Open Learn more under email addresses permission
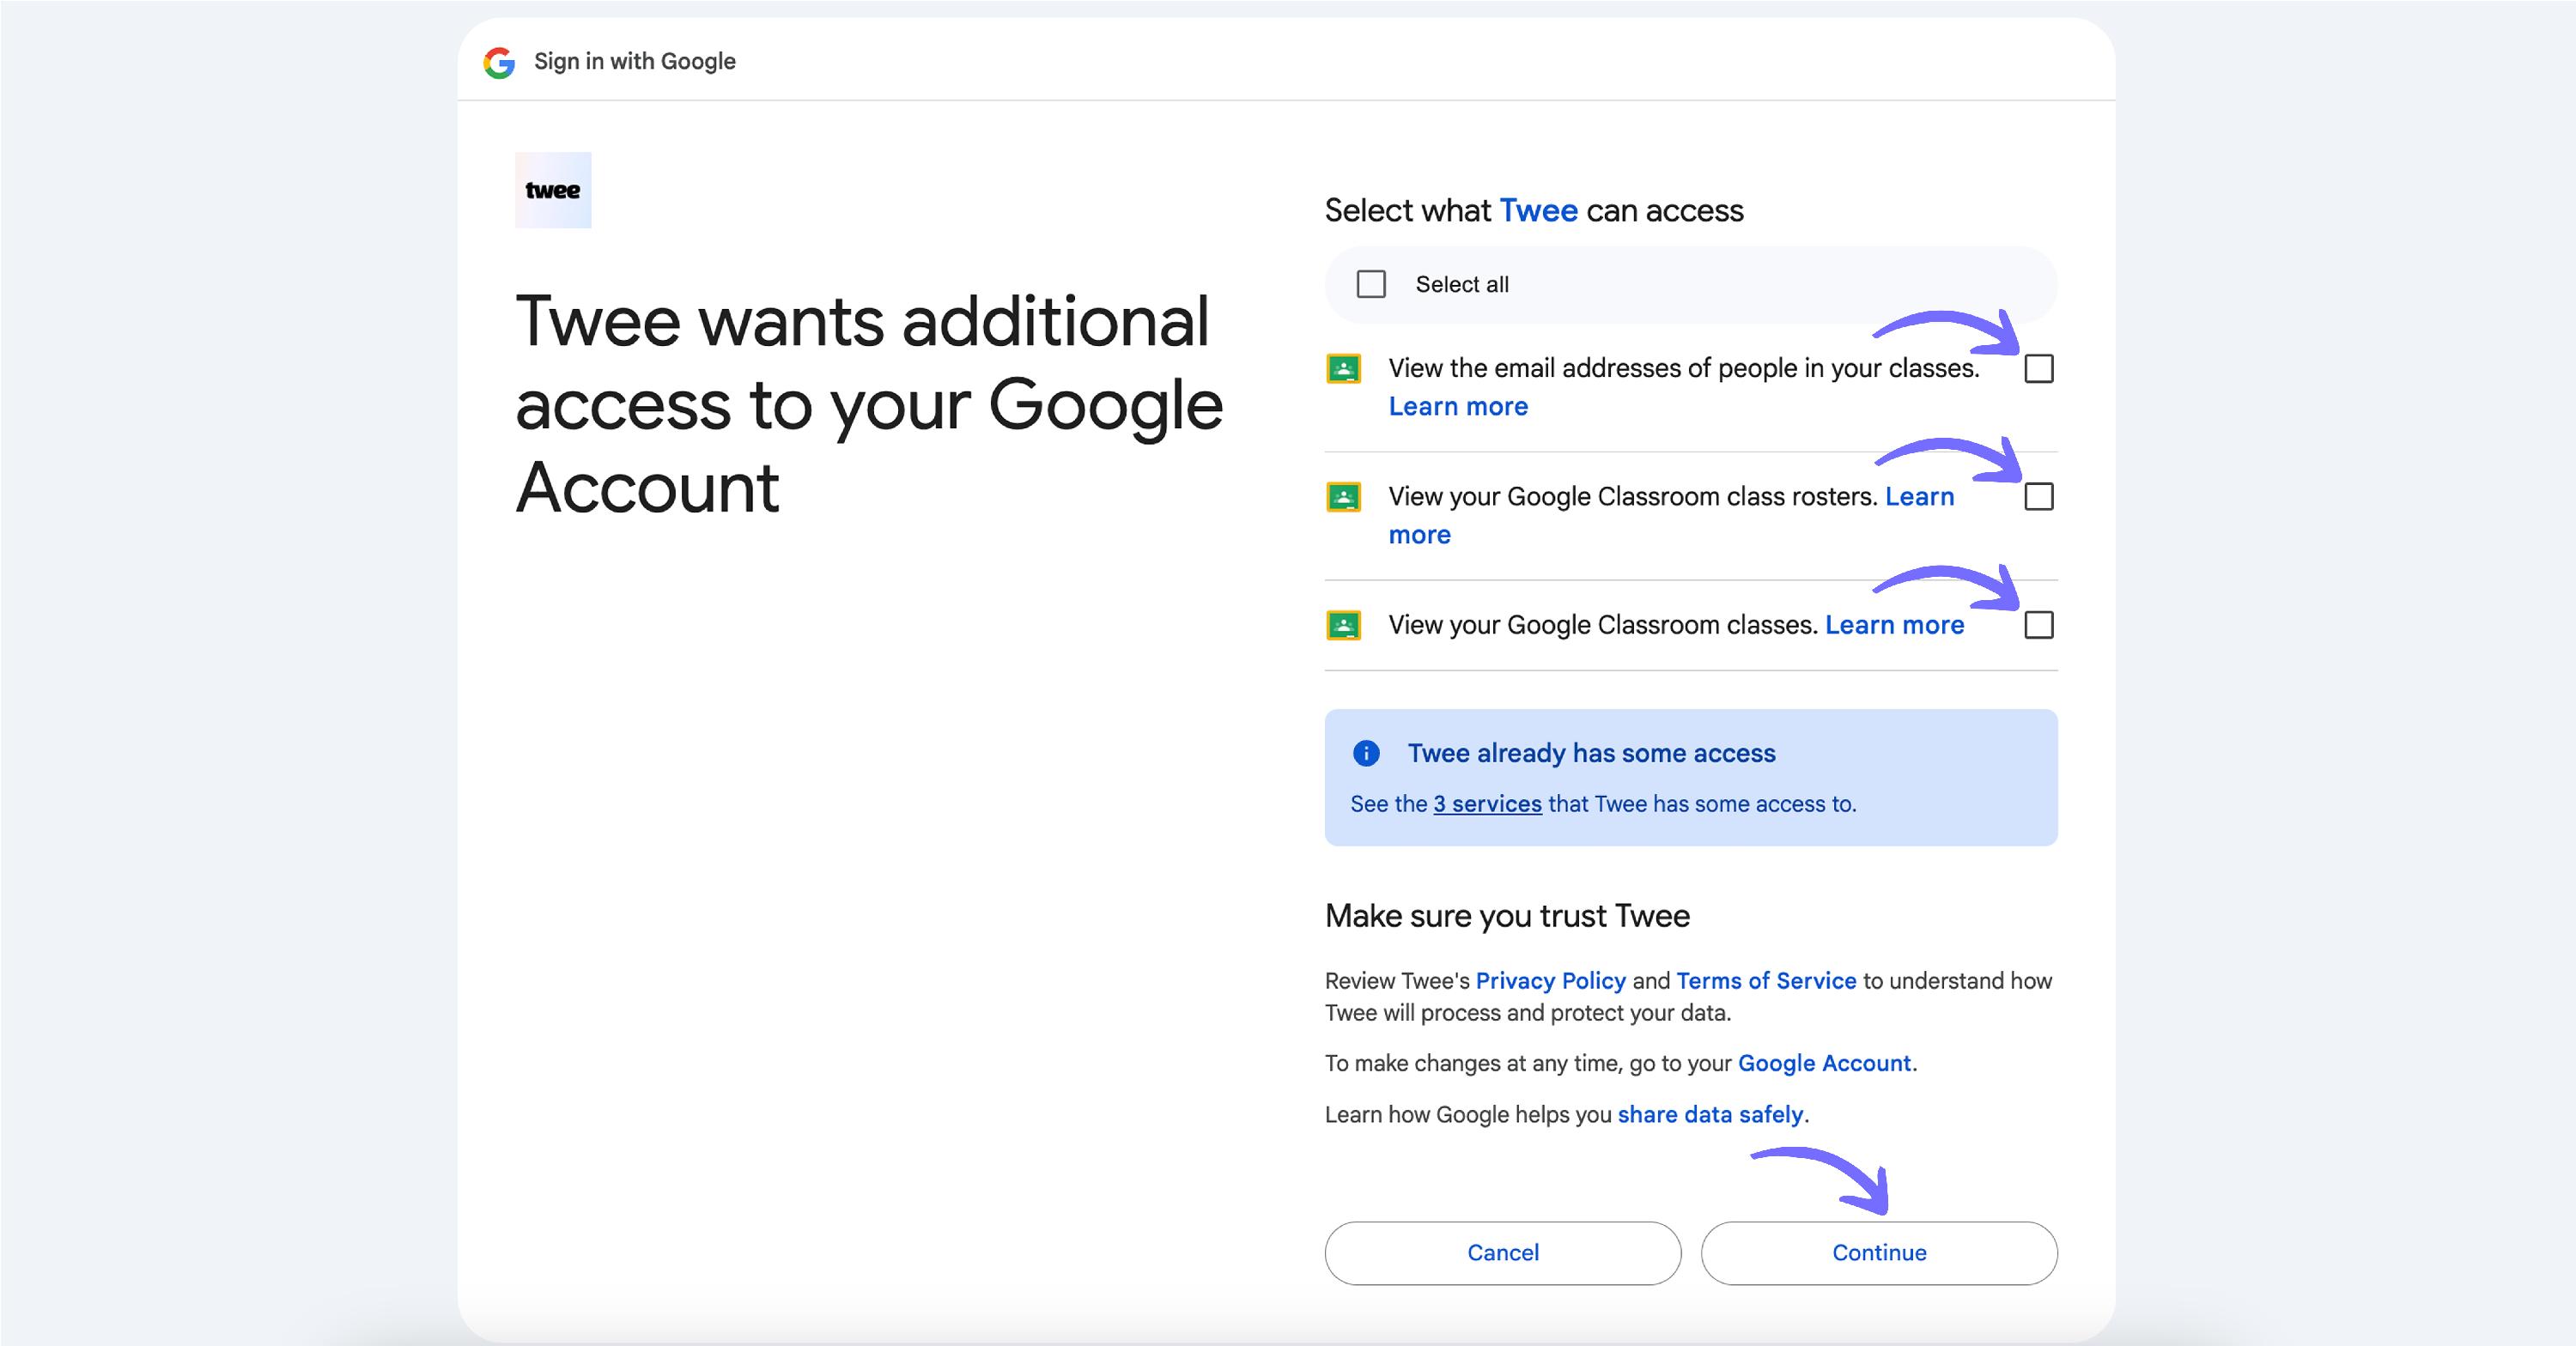The image size is (2576, 1346). pyautogui.click(x=1458, y=407)
